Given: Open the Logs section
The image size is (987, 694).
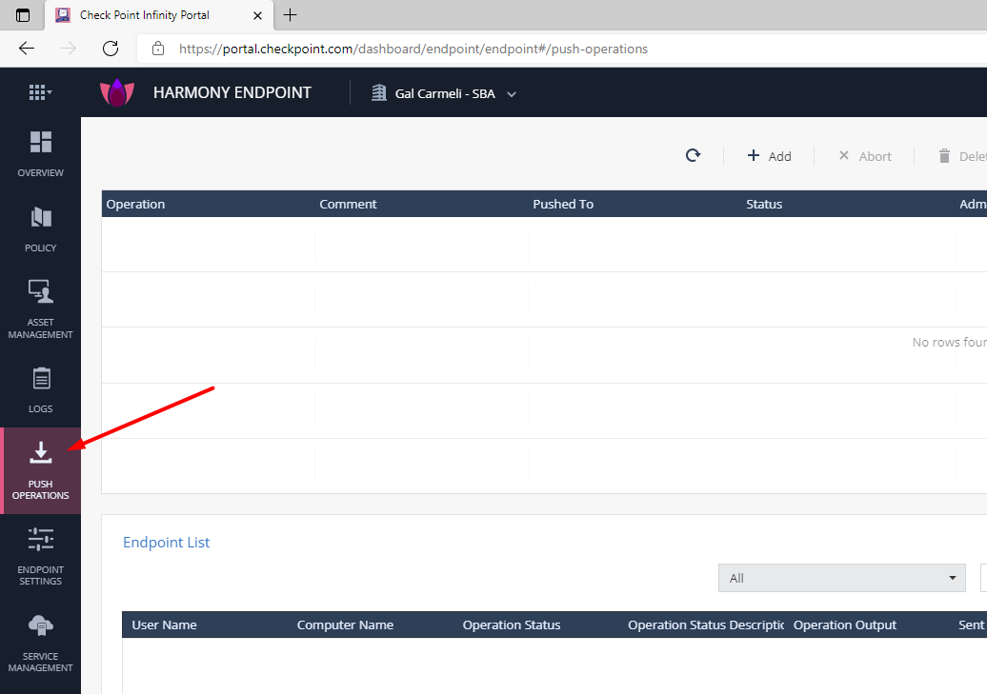Looking at the screenshot, I should pyautogui.click(x=40, y=390).
